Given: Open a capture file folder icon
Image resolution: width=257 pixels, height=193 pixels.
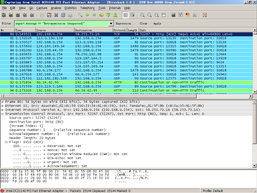Looking at the screenshot, I should [x=42, y=15].
